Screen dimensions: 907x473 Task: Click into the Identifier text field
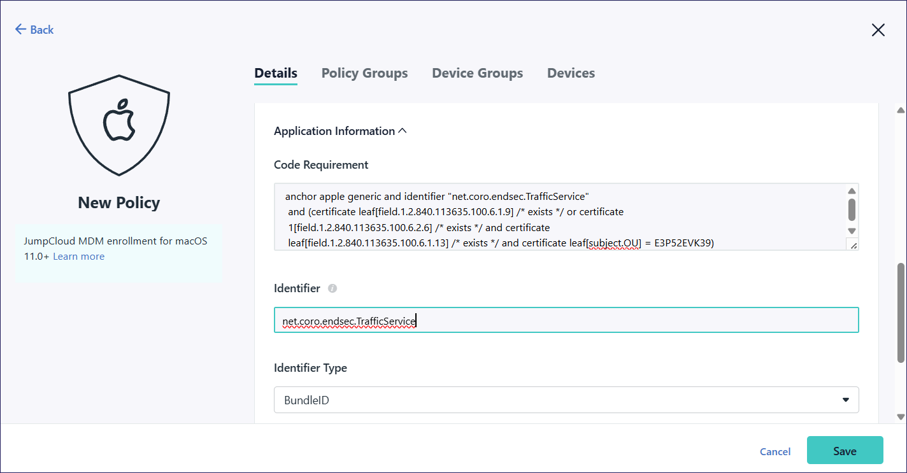coord(566,321)
